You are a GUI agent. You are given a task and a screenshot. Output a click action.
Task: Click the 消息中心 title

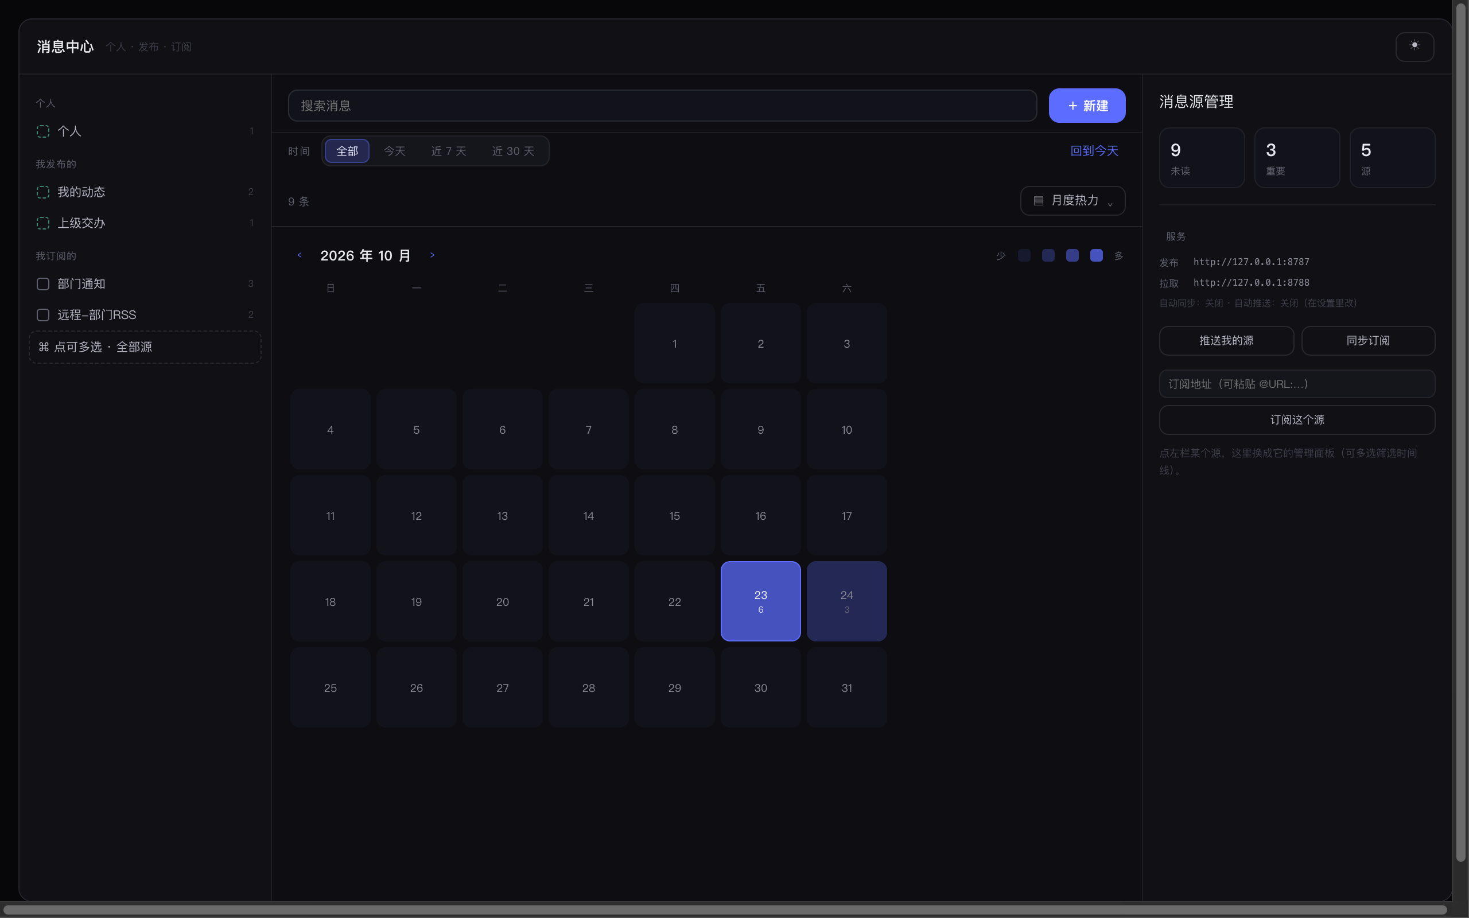(65, 46)
